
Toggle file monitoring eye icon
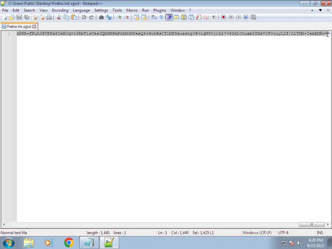[x=214, y=18]
